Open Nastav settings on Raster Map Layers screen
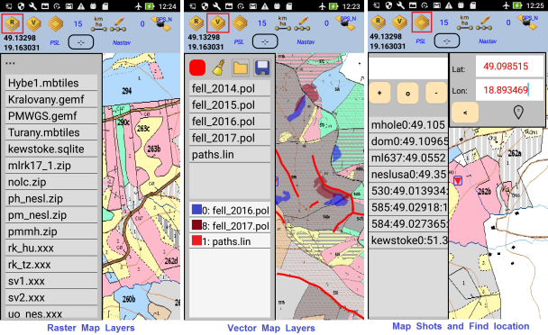The height and width of the screenshot is (335, 548). click(122, 42)
